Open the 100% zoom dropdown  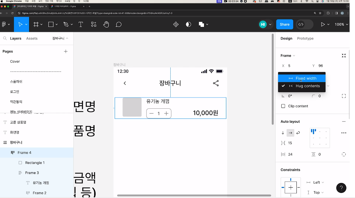(x=341, y=24)
